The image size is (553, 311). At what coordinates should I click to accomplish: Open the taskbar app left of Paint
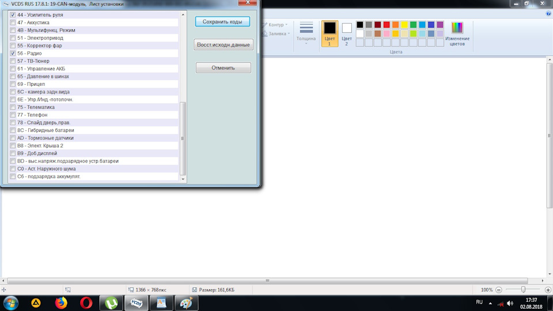click(x=161, y=303)
